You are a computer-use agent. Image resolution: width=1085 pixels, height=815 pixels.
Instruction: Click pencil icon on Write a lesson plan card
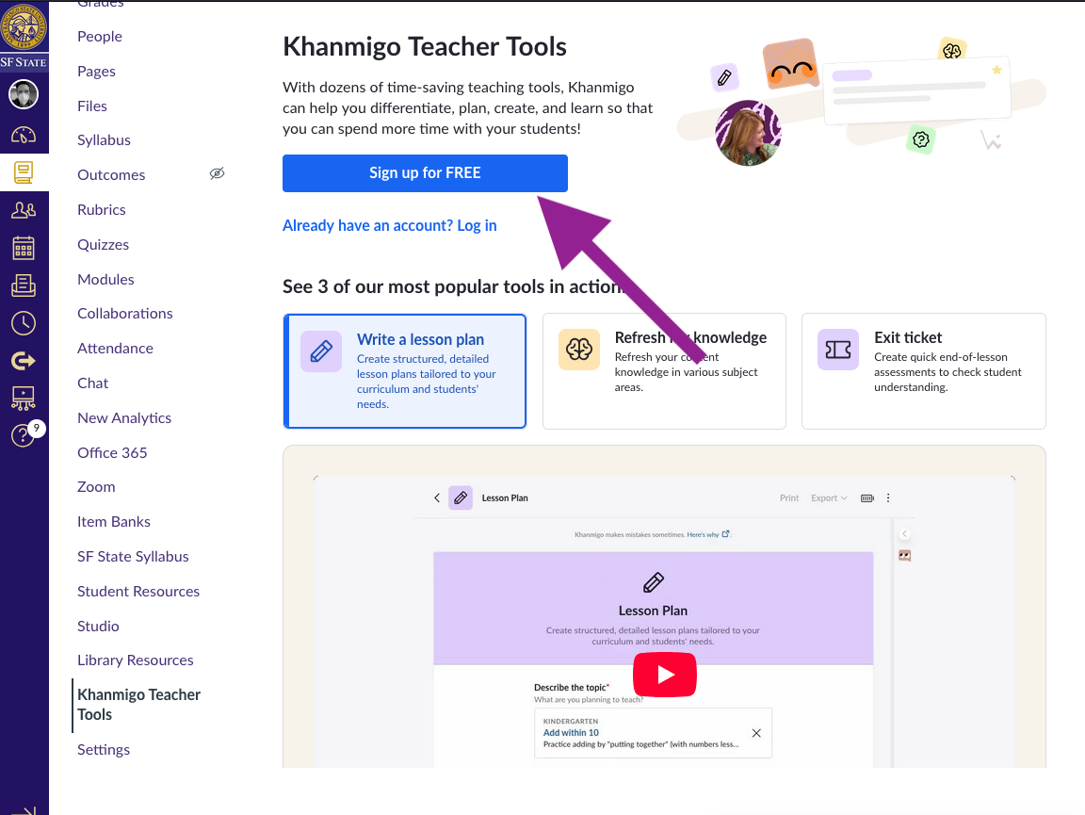click(321, 351)
